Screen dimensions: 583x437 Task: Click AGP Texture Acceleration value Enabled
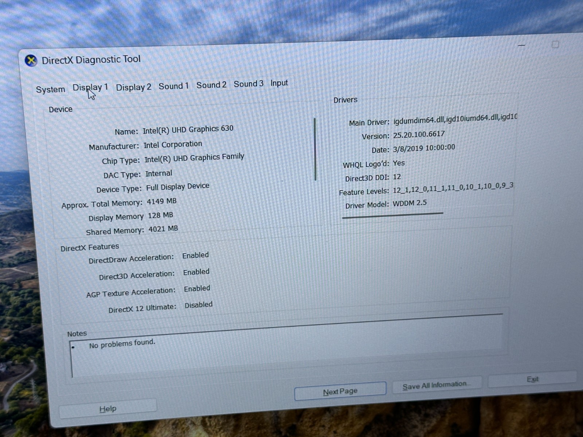[x=197, y=289]
